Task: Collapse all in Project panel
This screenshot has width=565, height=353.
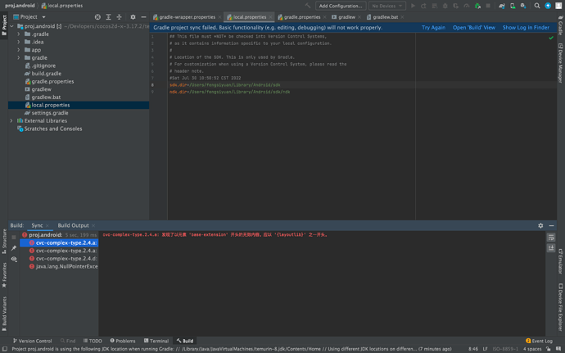Action: tap(120, 16)
